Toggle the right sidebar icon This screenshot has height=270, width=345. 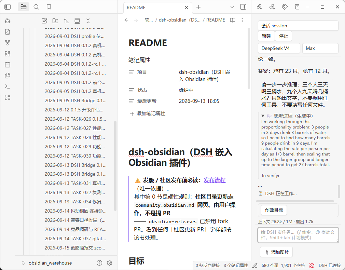243,7
